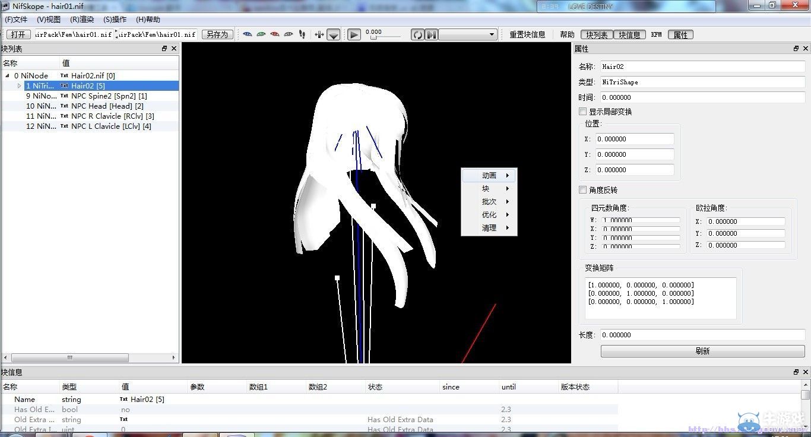The width and height of the screenshot is (811, 437).
Task: Click the green eye view icon
Action: [x=261, y=34]
